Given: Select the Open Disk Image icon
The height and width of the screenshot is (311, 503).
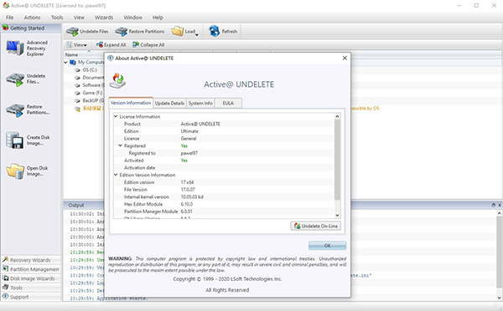Looking at the screenshot, I should (x=15, y=171).
